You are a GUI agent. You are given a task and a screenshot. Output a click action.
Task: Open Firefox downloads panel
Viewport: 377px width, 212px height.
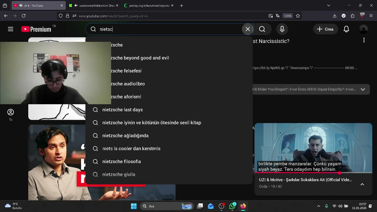[335, 16]
